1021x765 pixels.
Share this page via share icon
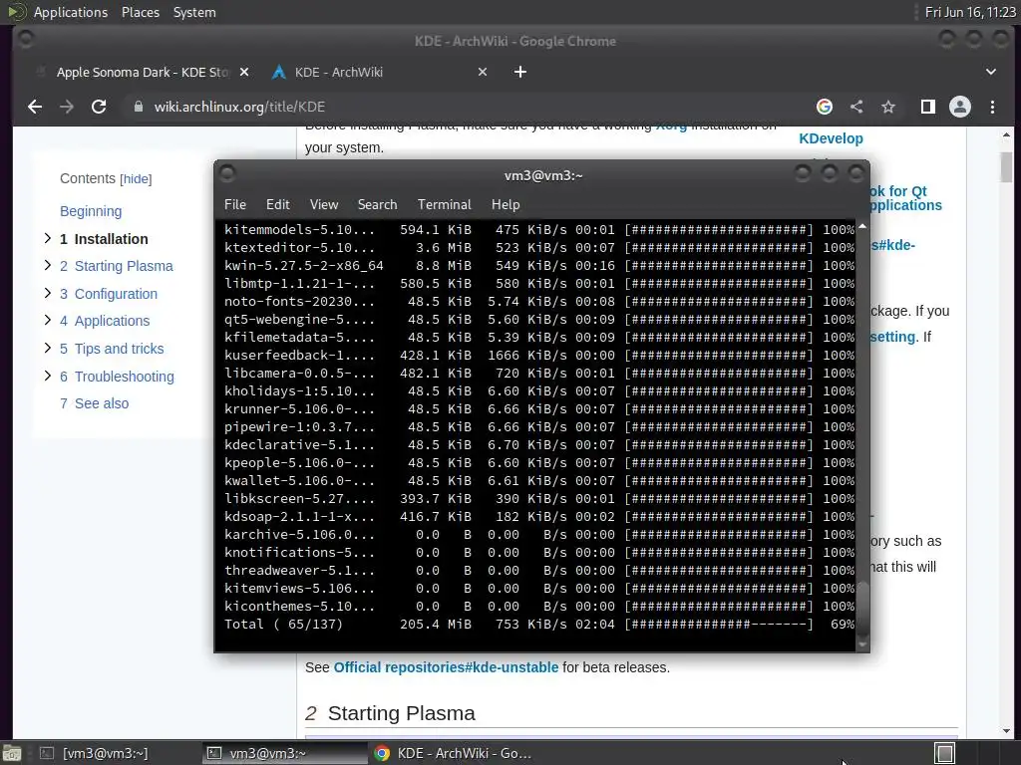[x=856, y=107]
